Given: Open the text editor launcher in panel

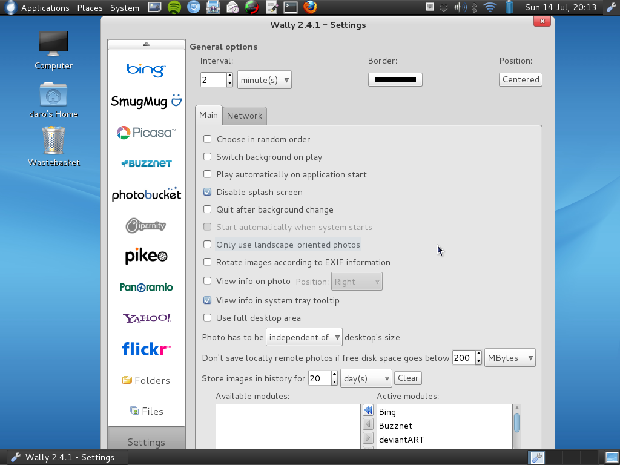Looking at the screenshot, I should pos(272,7).
